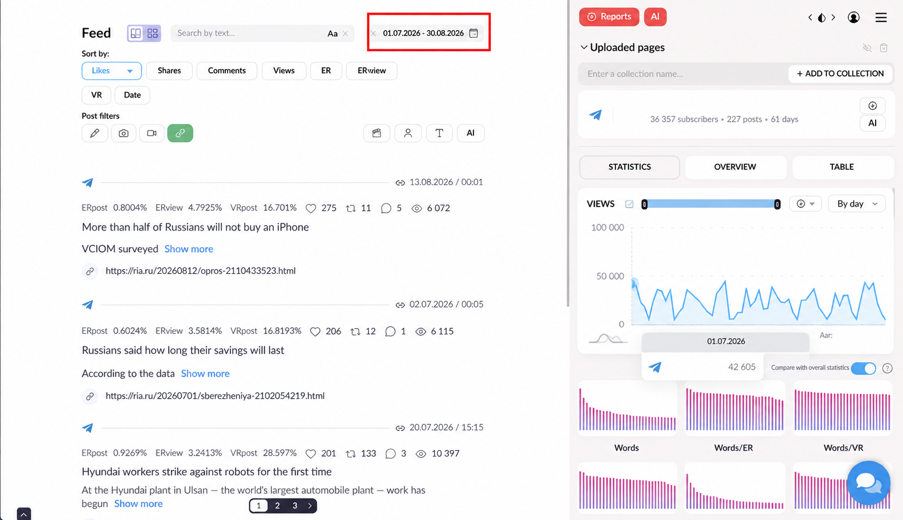Open the live chat bubble widget
Screen dimensions: 903x520
[868, 483]
